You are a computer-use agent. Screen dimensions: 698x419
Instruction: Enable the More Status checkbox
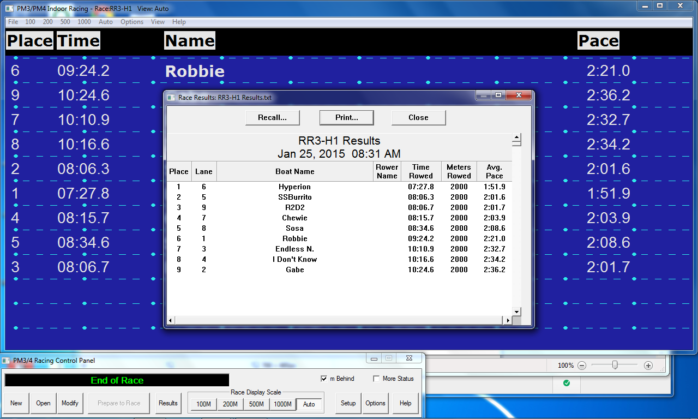[x=376, y=379]
